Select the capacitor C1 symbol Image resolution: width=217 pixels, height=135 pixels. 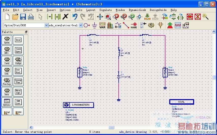119,77
